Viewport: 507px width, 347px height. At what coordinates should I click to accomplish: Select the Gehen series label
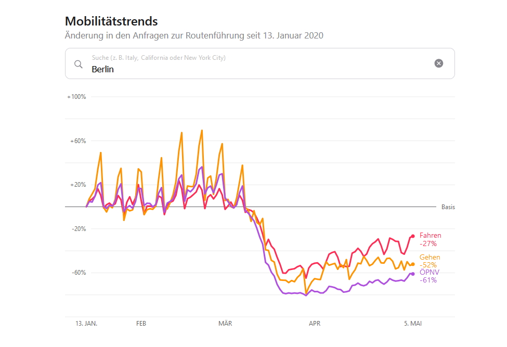(x=430, y=258)
